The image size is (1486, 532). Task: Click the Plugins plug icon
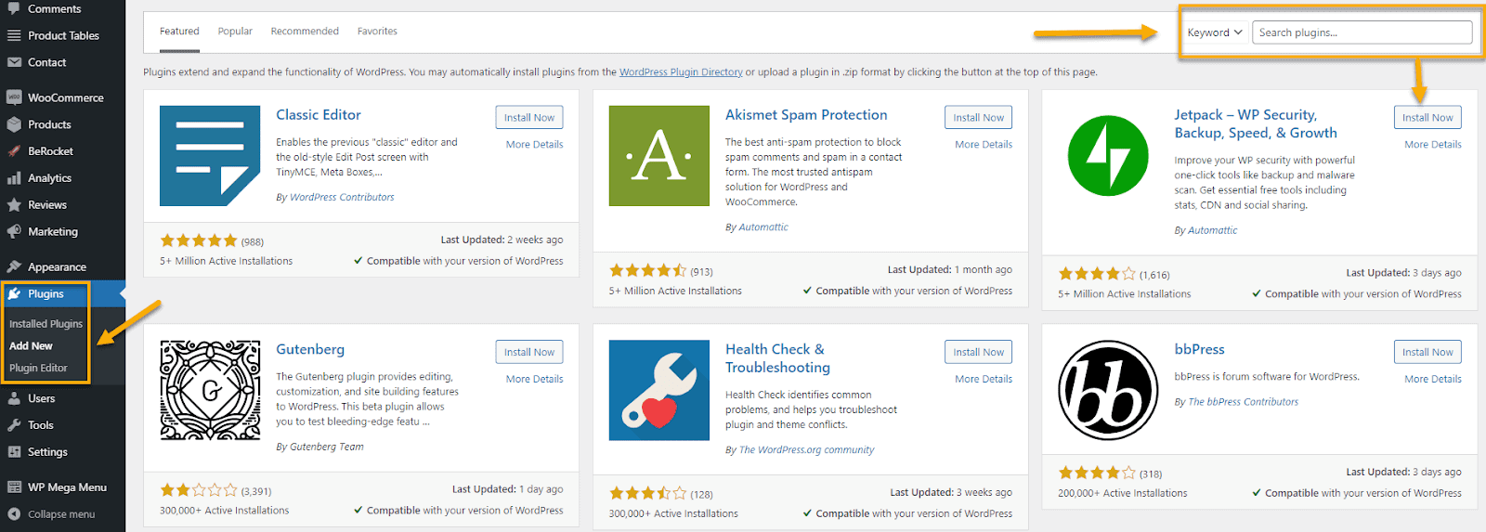coord(14,294)
